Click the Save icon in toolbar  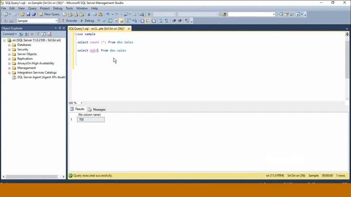[x=28, y=14]
